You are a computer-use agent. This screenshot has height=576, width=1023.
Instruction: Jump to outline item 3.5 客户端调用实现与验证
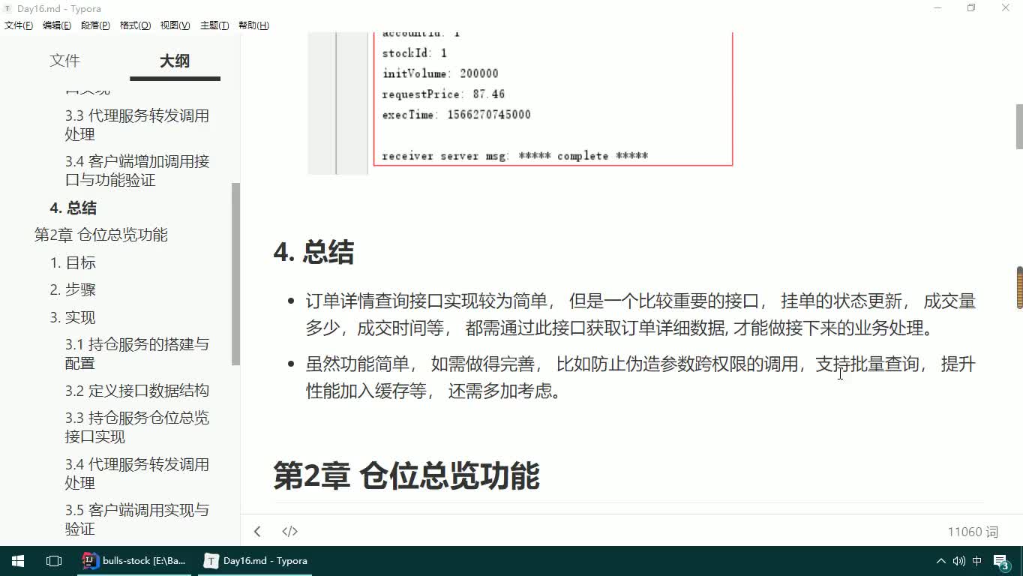pyautogui.click(x=137, y=519)
